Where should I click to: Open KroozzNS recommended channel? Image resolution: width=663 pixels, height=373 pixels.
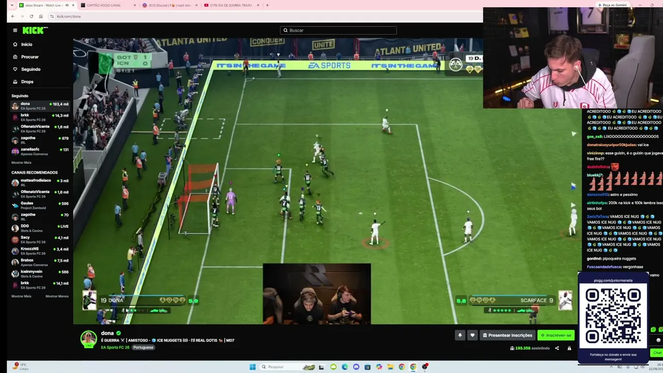tap(40, 251)
